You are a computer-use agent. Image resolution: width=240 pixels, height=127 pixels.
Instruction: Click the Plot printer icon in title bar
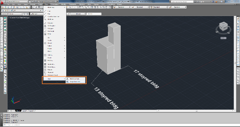click(55, 1)
